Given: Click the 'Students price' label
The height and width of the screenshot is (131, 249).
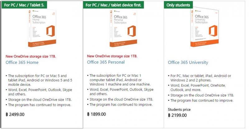Looking at the screenshot, I should click(179, 110).
